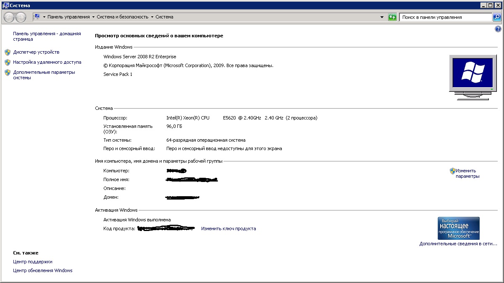Open the Диспетчер устройств link
504x283 pixels.
pyautogui.click(x=36, y=52)
